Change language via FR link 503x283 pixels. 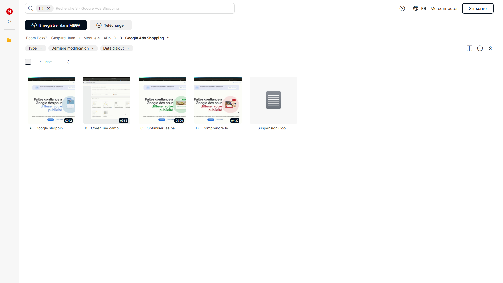pyautogui.click(x=424, y=8)
